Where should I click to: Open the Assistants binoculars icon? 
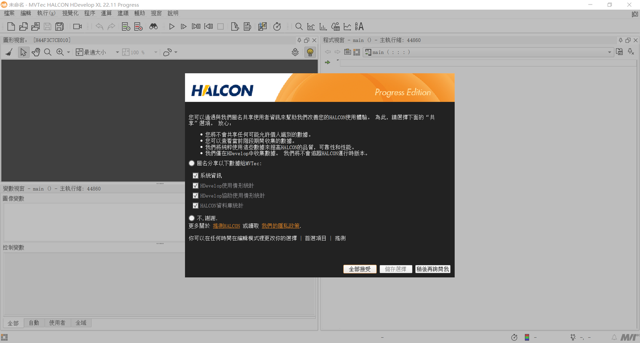coord(153,26)
